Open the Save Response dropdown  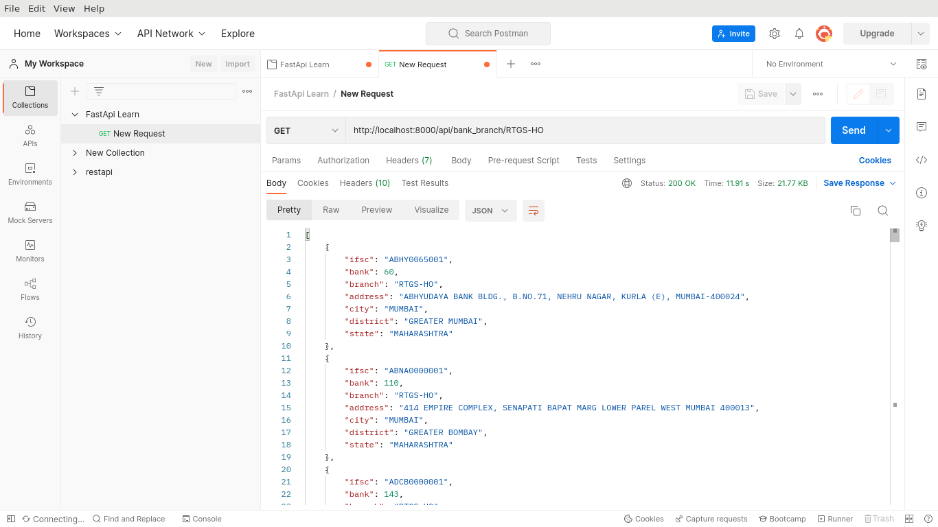pos(860,183)
